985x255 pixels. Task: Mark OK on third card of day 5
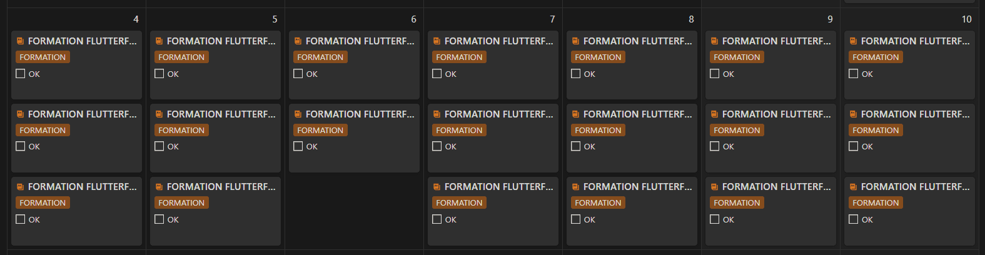point(159,219)
